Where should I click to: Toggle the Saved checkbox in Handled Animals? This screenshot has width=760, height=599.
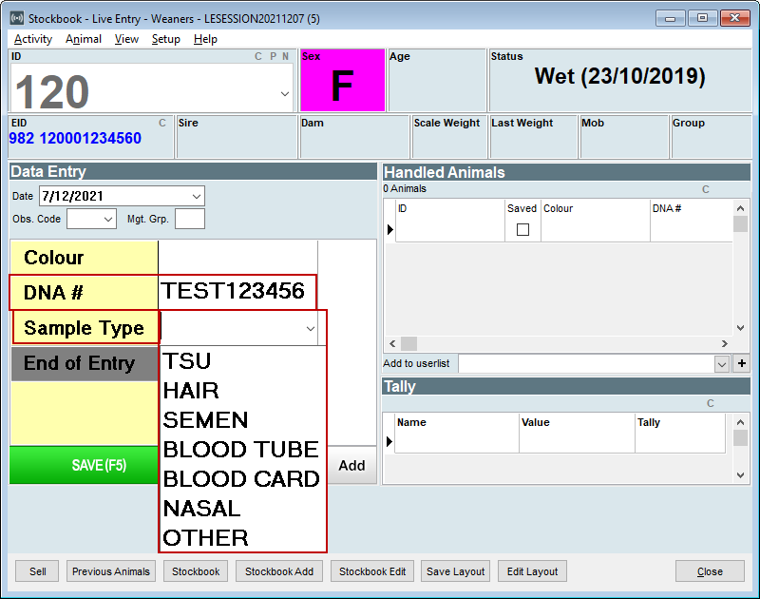[522, 229]
